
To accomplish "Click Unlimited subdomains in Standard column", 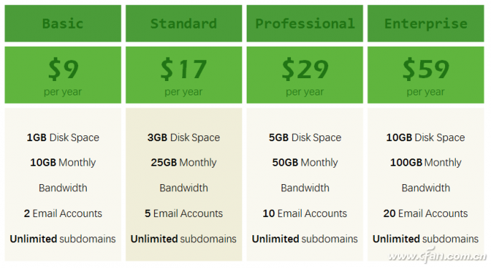I will (183, 239).
